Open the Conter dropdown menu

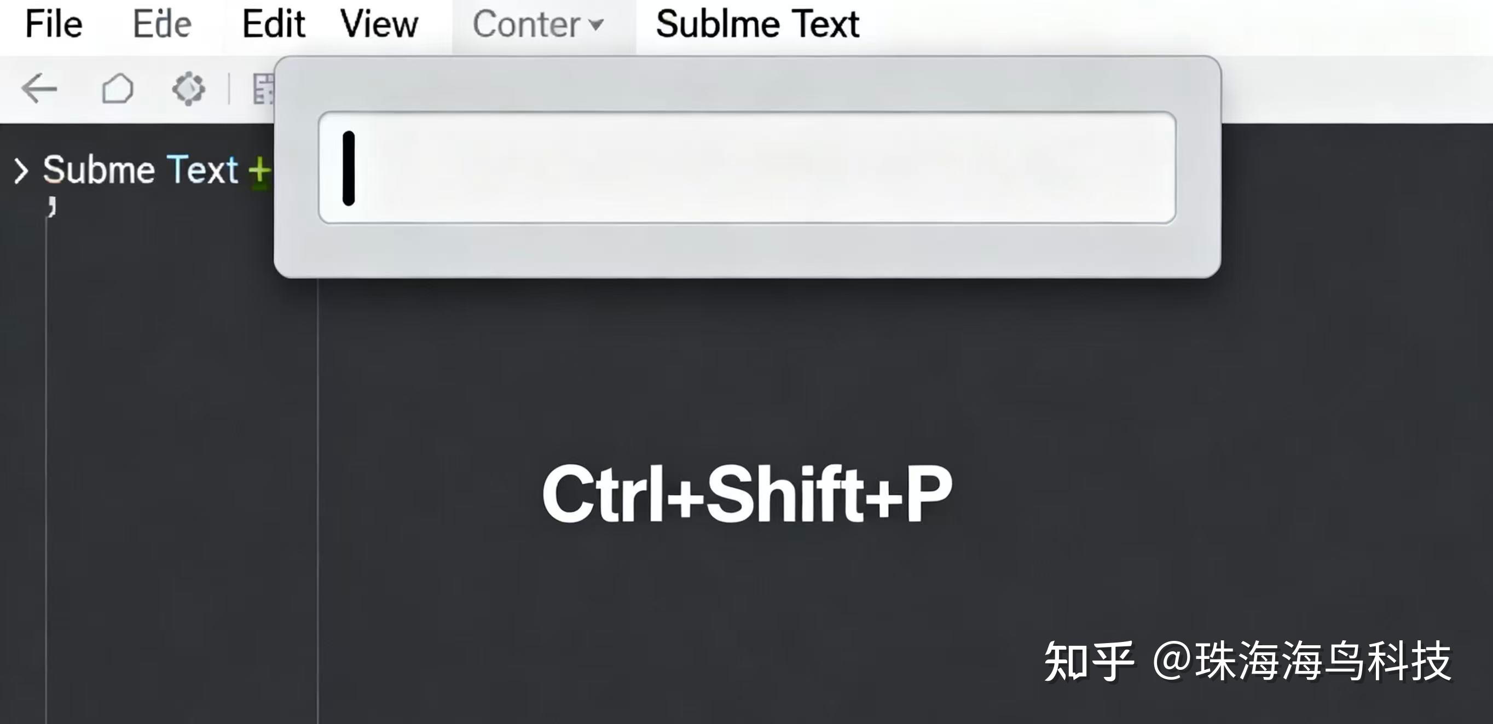[x=596, y=26]
